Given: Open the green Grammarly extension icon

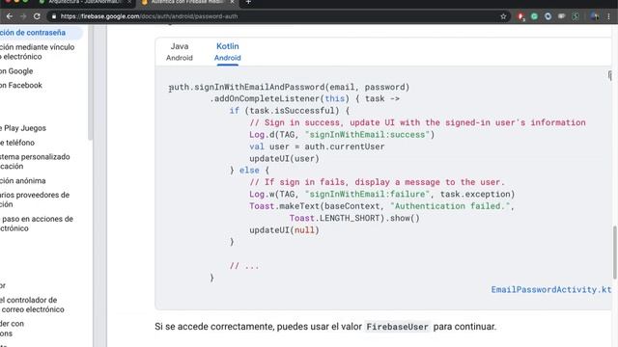Looking at the screenshot, I should (x=534, y=16).
